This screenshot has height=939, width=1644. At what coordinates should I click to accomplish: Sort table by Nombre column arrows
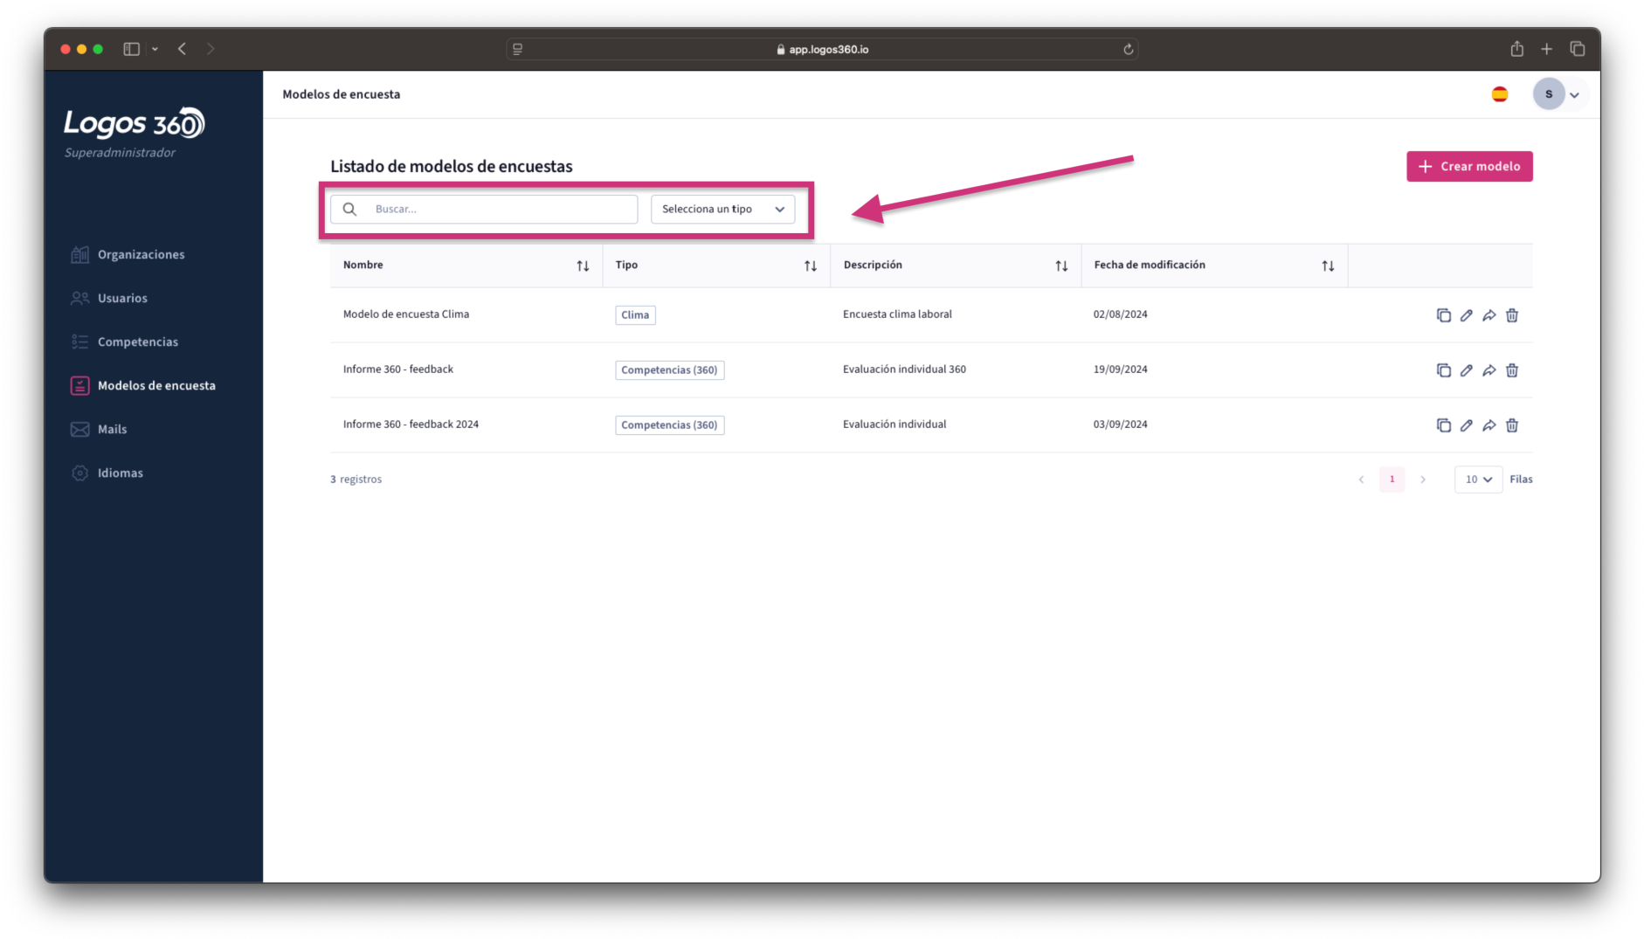[583, 266]
